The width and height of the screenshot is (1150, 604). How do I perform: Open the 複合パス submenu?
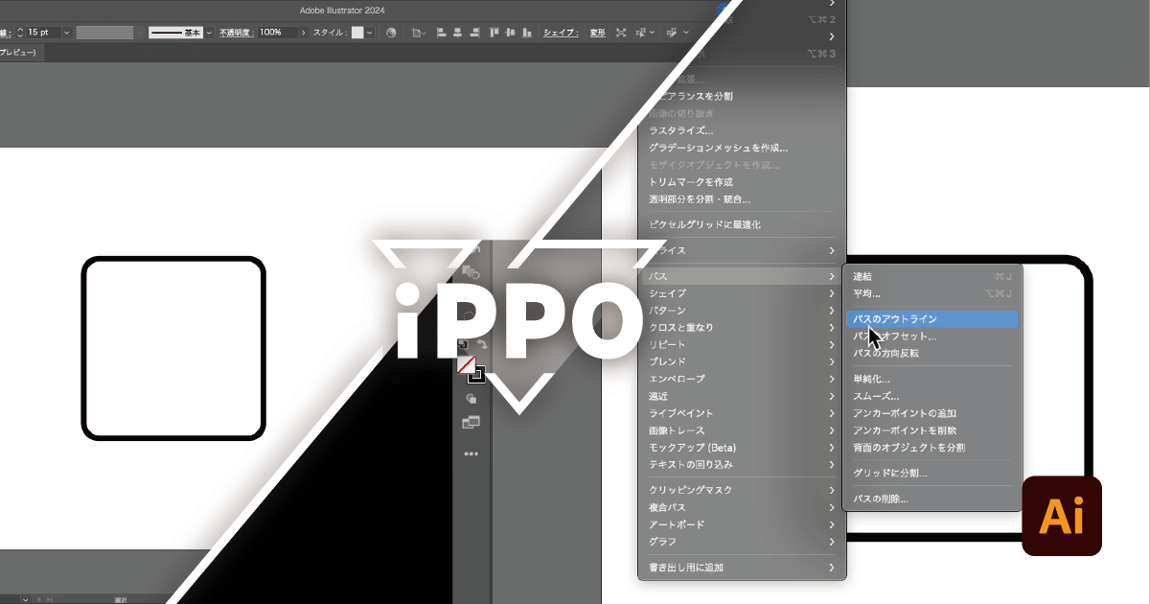742,507
